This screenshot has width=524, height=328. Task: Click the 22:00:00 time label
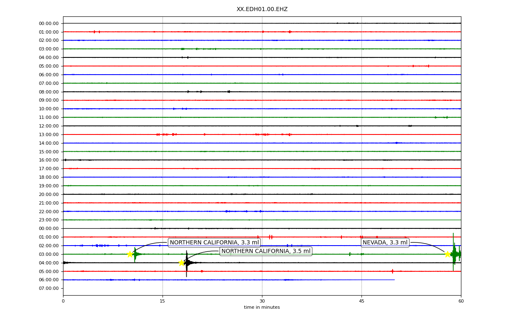(49, 212)
